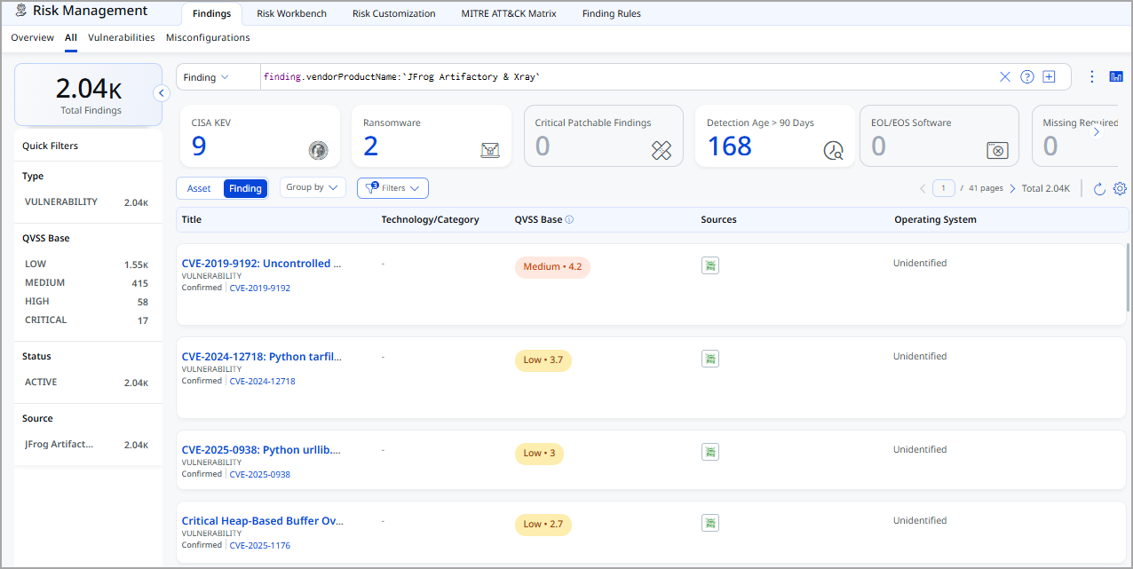Click the CVE-2019-9192 ID link
Image resolution: width=1133 pixels, height=569 pixels.
pyautogui.click(x=260, y=288)
